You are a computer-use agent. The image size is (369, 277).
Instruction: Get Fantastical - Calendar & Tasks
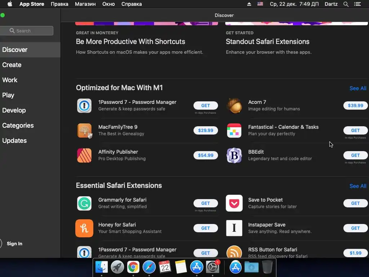coord(355,131)
